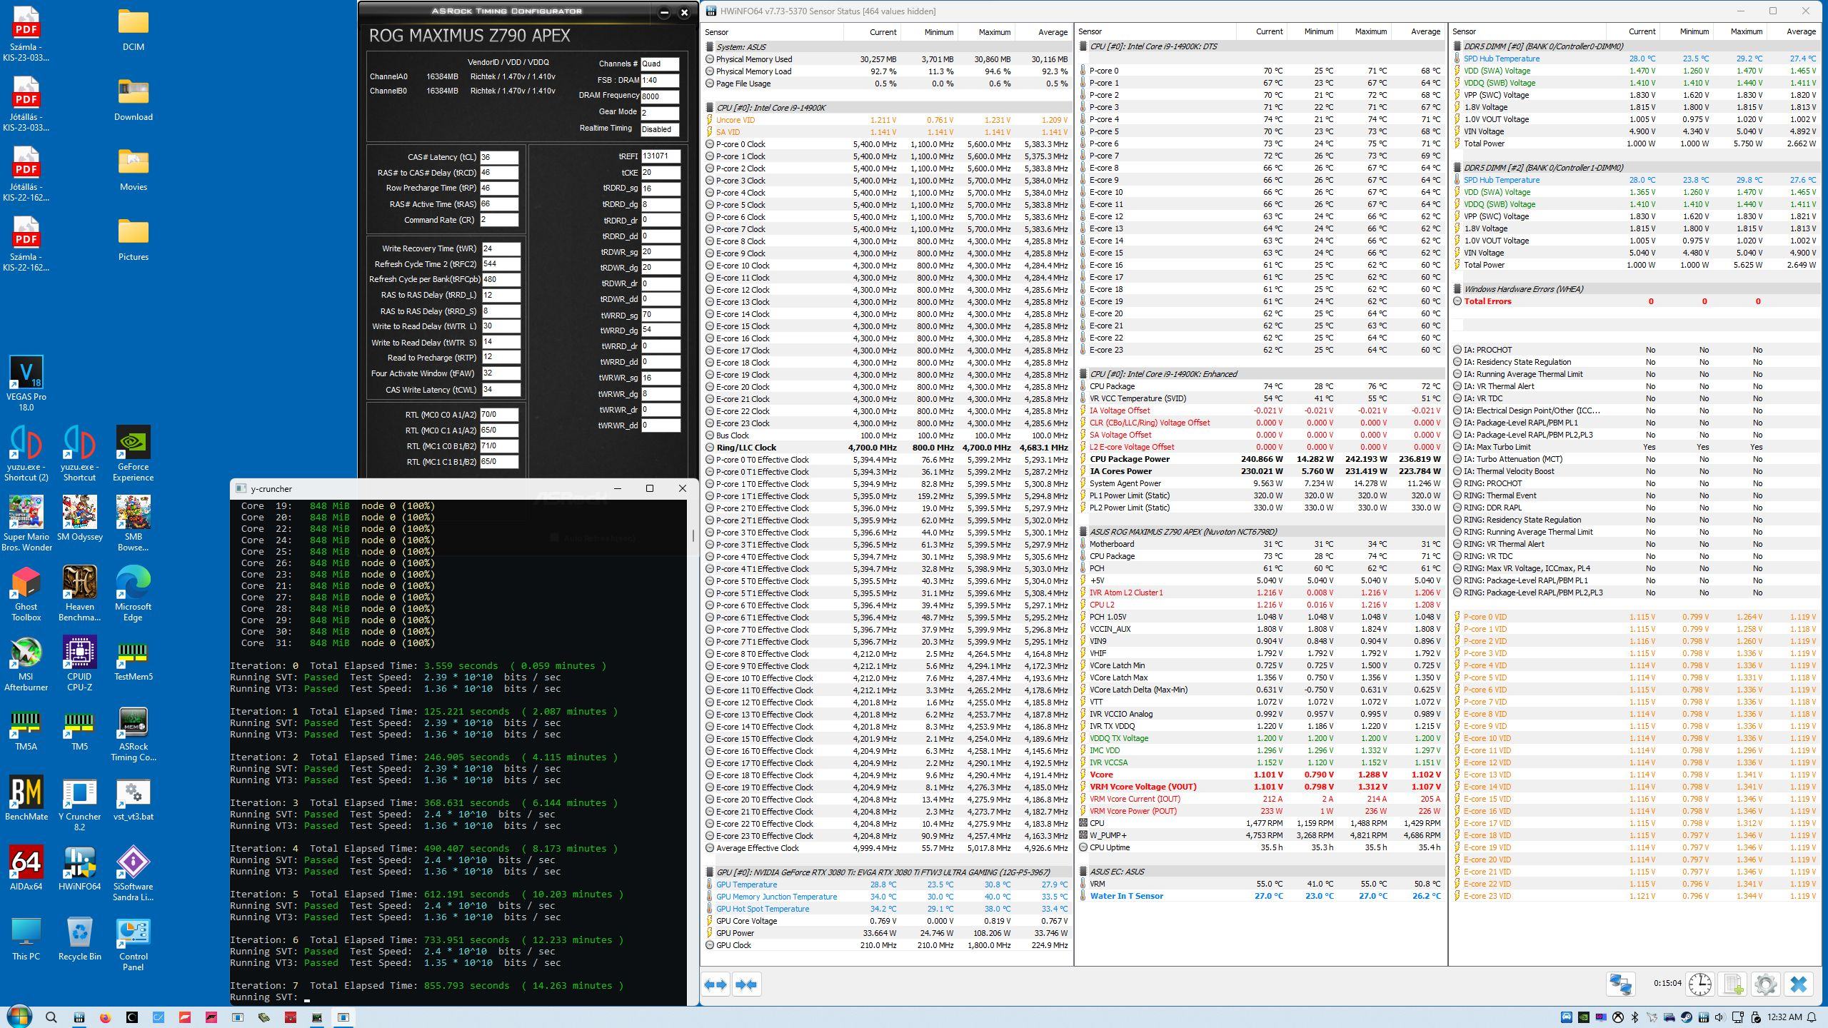Open GeForce Experience desktop icon
Image resolution: width=1828 pixels, height=1028 pixels.
click(133, 453)
